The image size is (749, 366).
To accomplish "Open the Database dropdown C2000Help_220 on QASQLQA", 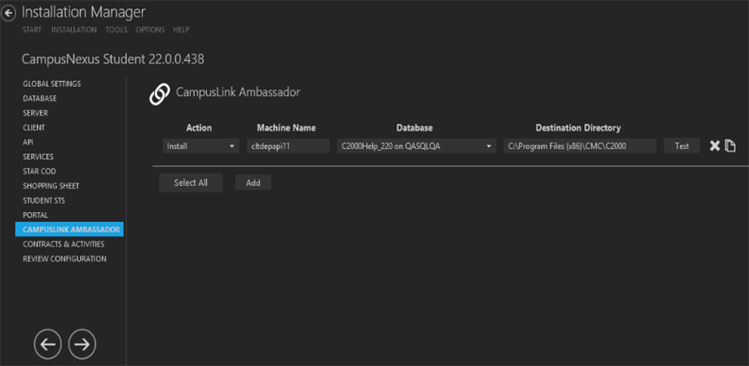I will coord(416,146).
